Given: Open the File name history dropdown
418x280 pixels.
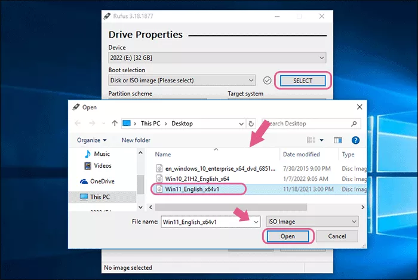Looking at the screenshot, I should point(256,221).
